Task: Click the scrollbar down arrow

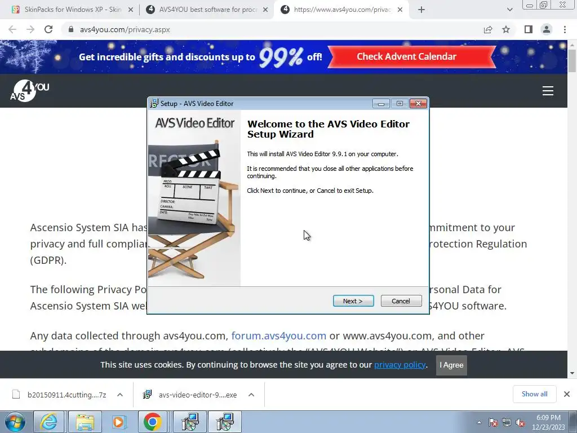Action: pyautogui.click(x=572, y=373)
